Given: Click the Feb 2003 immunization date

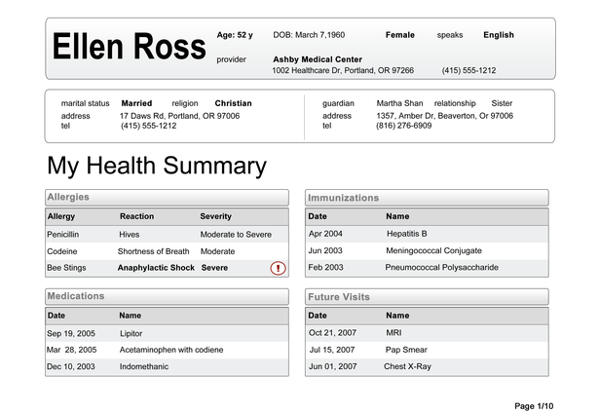Looking at the screenshot, I should pos(325,268).
